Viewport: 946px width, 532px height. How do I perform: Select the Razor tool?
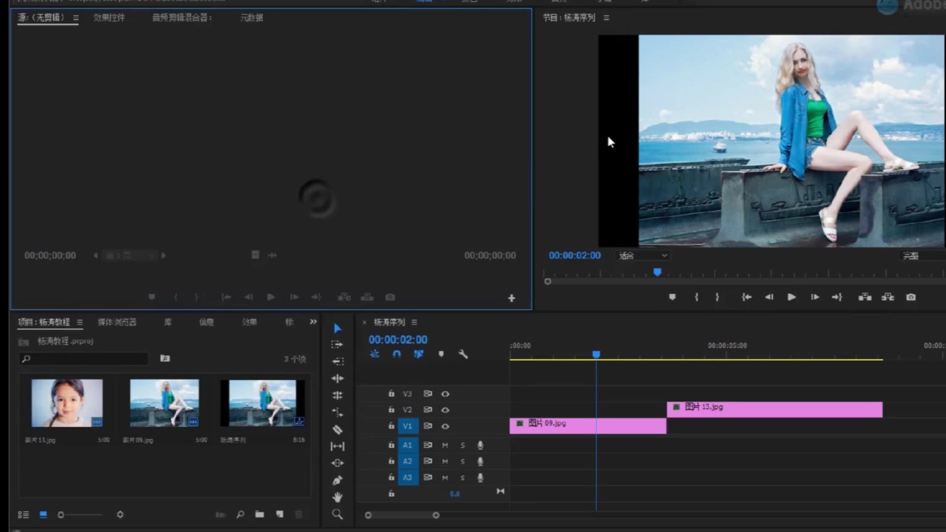[338, 430]
